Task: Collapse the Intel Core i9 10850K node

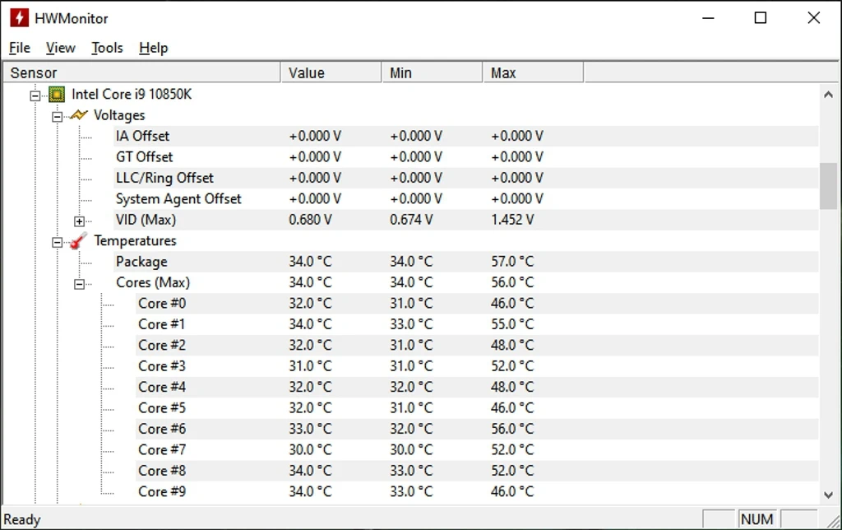Action: [35, 95]
